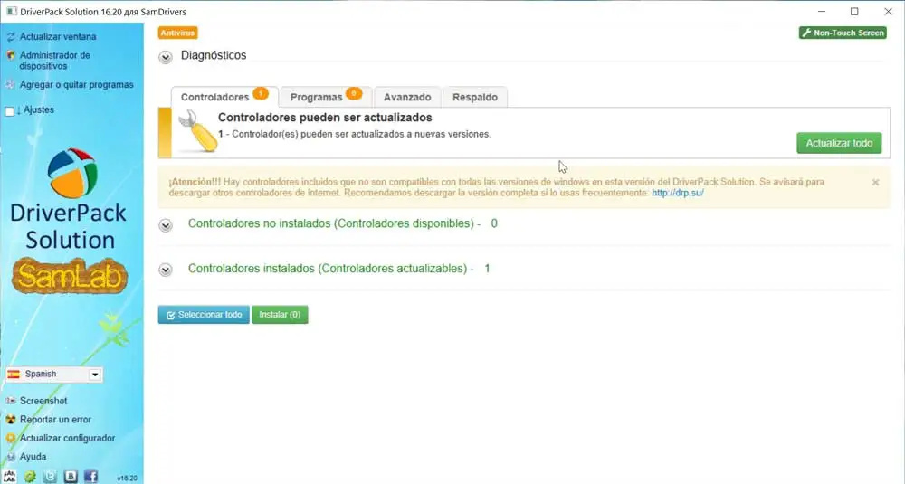Open the Respaldo tab
This screenshot has height=484, width=905.
[475, 97]
